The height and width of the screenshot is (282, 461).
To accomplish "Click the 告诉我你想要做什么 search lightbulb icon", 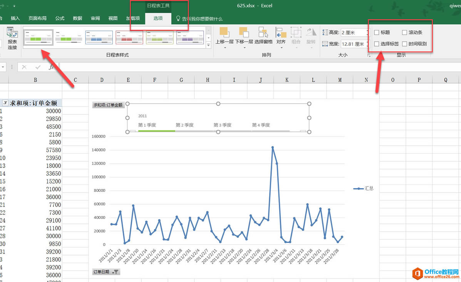I will coord(178,18).
